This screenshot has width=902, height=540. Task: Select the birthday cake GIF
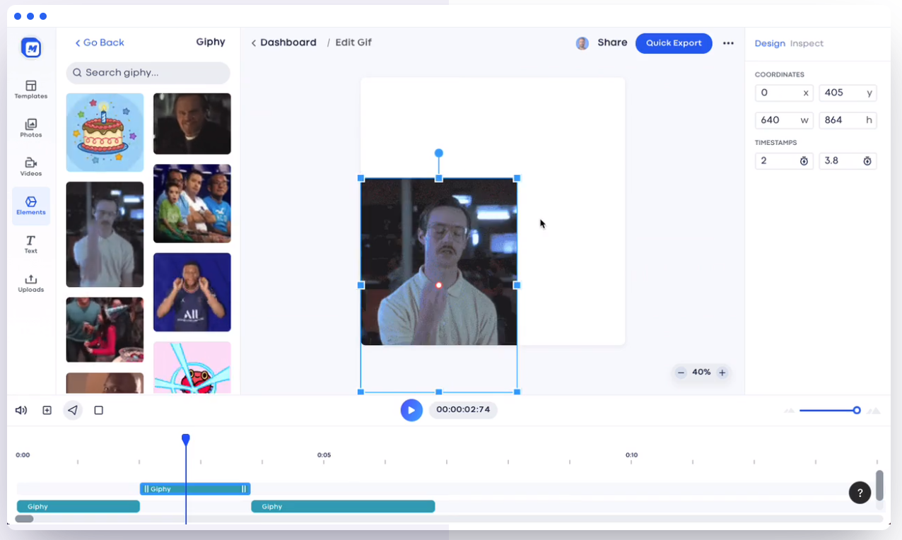click(x=105, y=132)
